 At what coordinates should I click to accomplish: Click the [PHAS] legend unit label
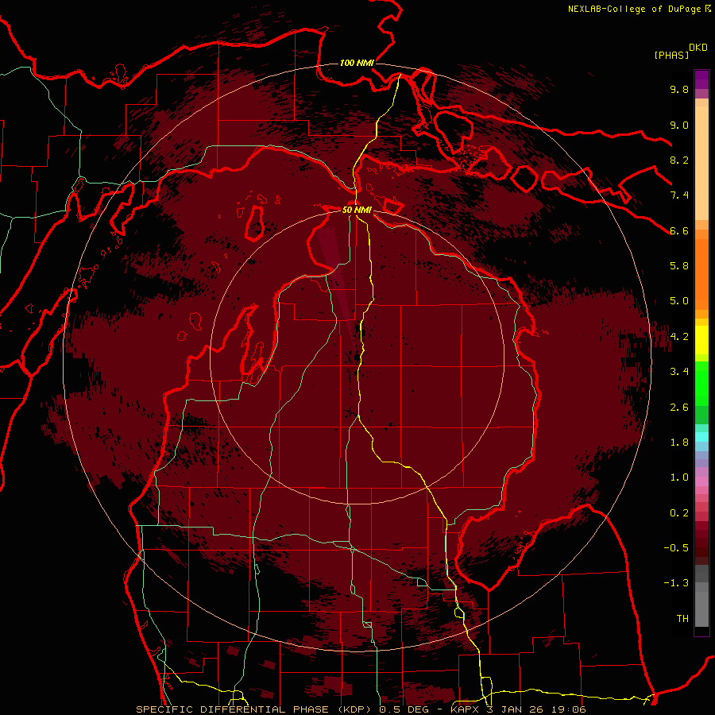pos(671,56)
